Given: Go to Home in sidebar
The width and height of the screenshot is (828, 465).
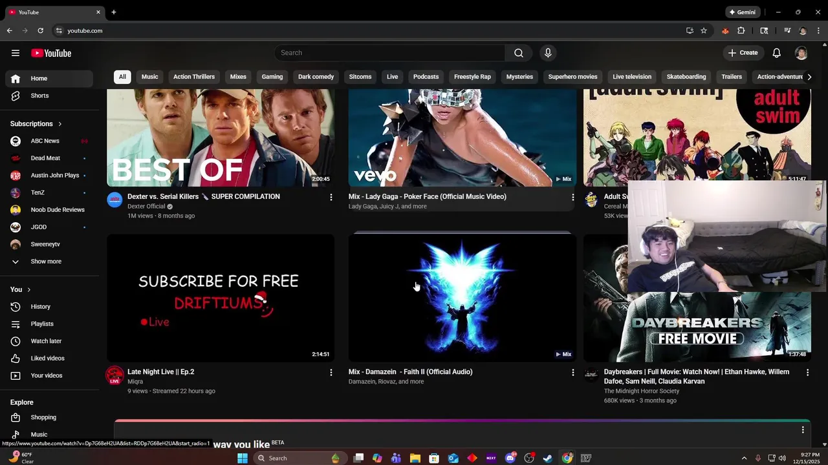Looking at the screenshot, I should (49, 79).
